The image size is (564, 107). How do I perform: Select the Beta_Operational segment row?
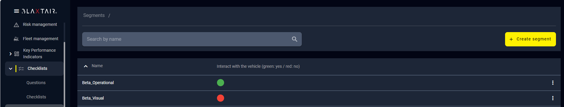click(x=319, y=83)
